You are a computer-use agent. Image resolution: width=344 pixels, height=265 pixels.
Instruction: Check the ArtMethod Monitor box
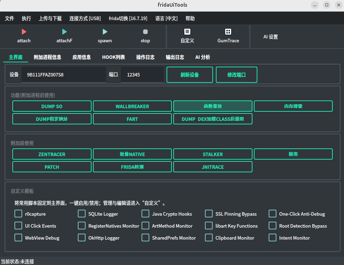pyautogui.click(x=145, y=226)
